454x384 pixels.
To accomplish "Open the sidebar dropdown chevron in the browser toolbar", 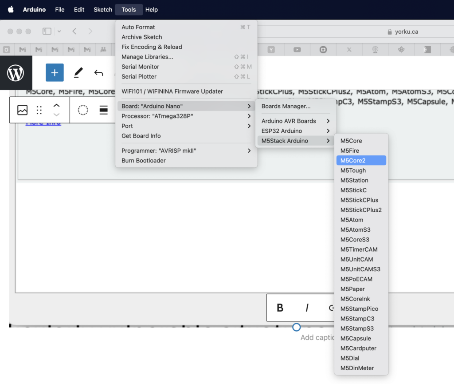I will (x=59, y=32).
